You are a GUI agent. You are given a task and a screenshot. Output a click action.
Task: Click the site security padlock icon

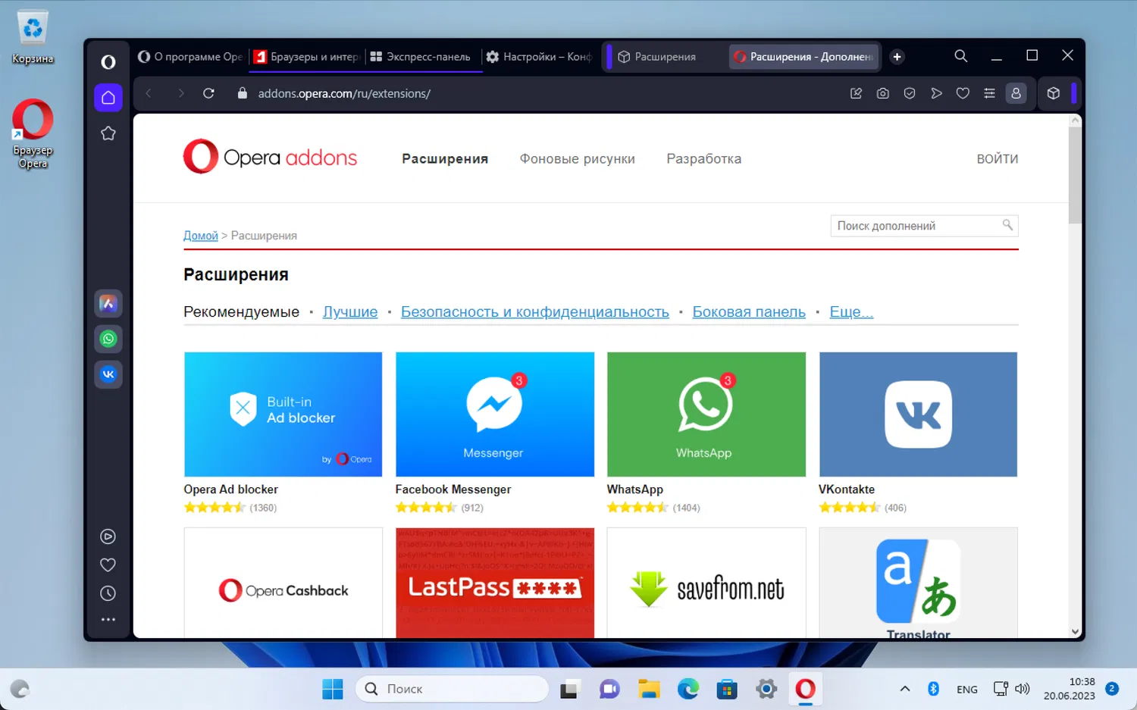(243, 93)
